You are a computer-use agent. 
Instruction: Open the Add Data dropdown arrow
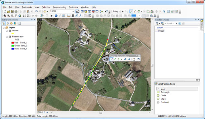click(48, 12)
